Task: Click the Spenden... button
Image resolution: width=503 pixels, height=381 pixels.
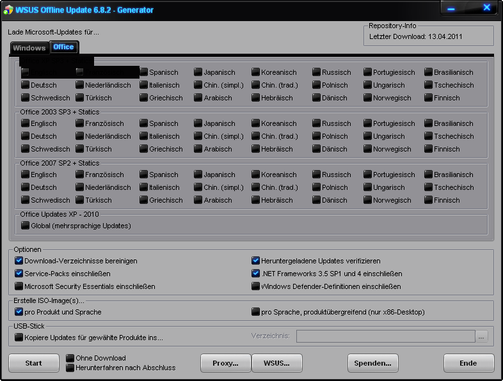Action: click(372, 363)
